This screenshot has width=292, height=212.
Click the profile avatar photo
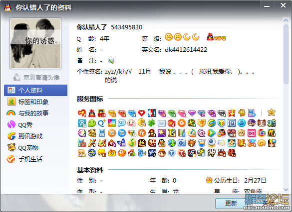[x=35, y=43]
